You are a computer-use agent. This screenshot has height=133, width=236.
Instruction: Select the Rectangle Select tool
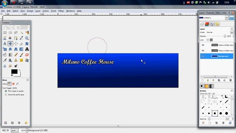pyautogui.click(x=5, y=33)
